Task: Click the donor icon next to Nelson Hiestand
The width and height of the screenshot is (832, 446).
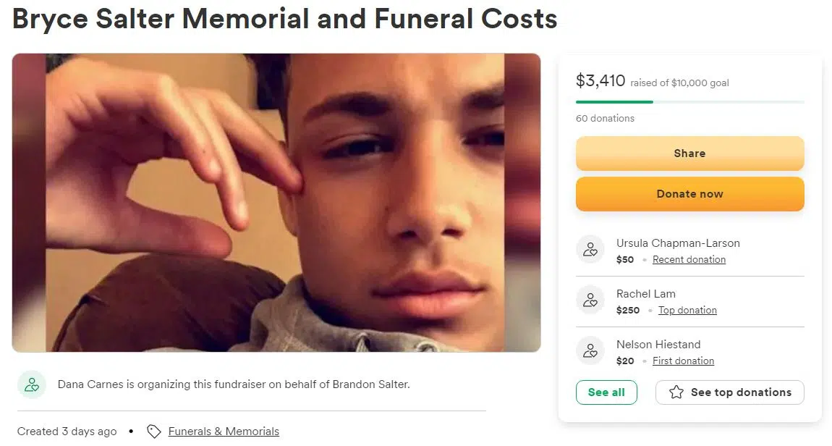Action: (590, 351)
